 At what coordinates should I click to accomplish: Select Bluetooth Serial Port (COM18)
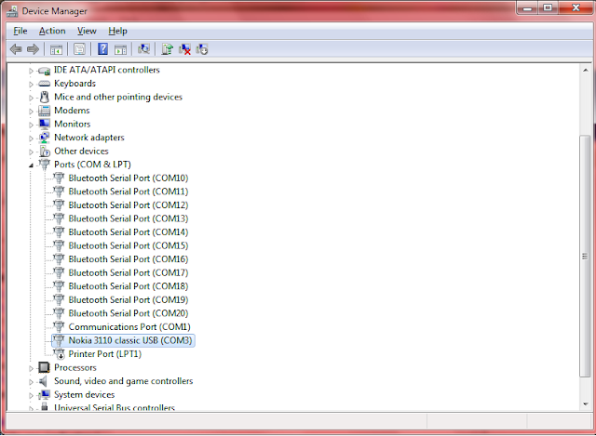point(129,286)
